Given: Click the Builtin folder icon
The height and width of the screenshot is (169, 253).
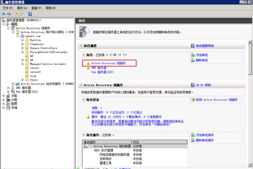Looking at the screenshot, I should [x=27, y=40].
